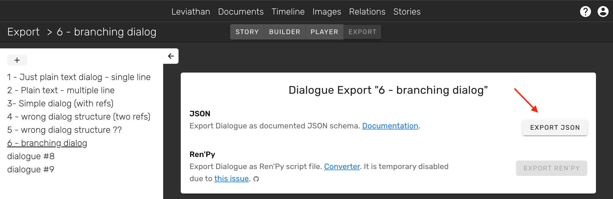Viewport: 613px width, 199px height.
Task: Select 'dialogue #8' in the list
Action: click(31, 156)
